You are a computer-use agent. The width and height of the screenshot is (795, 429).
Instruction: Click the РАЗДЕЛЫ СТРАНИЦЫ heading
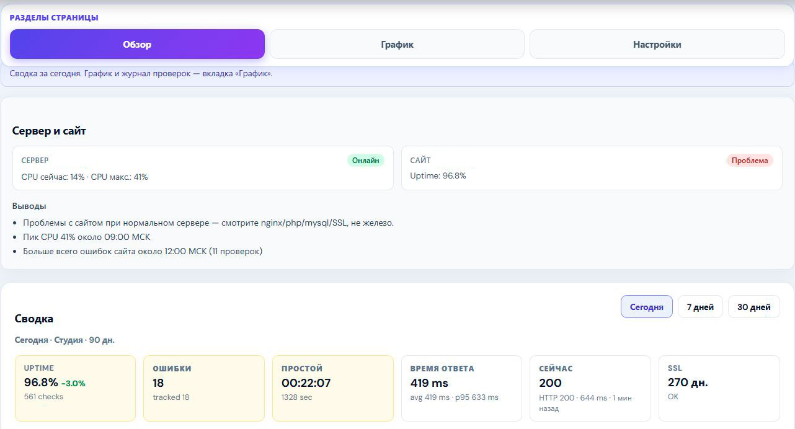[54, 17]
